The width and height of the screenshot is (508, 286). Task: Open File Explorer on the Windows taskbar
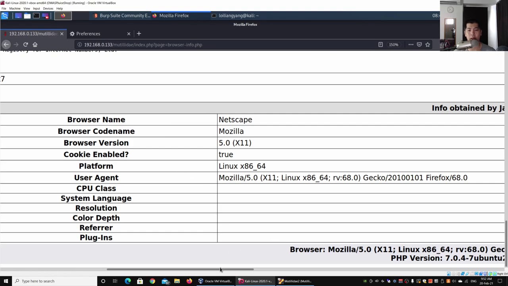[x=177, y=281]
